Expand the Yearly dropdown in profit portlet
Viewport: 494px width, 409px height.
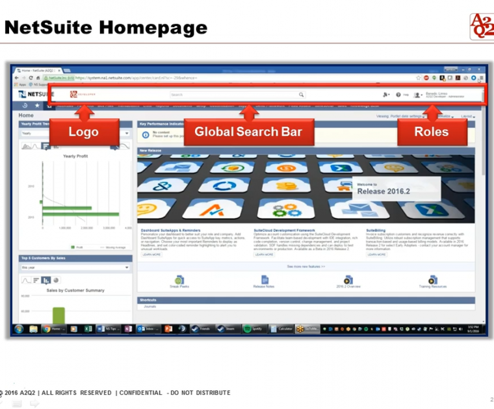coord(127,133)
